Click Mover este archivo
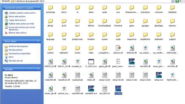 coord(17,16)
